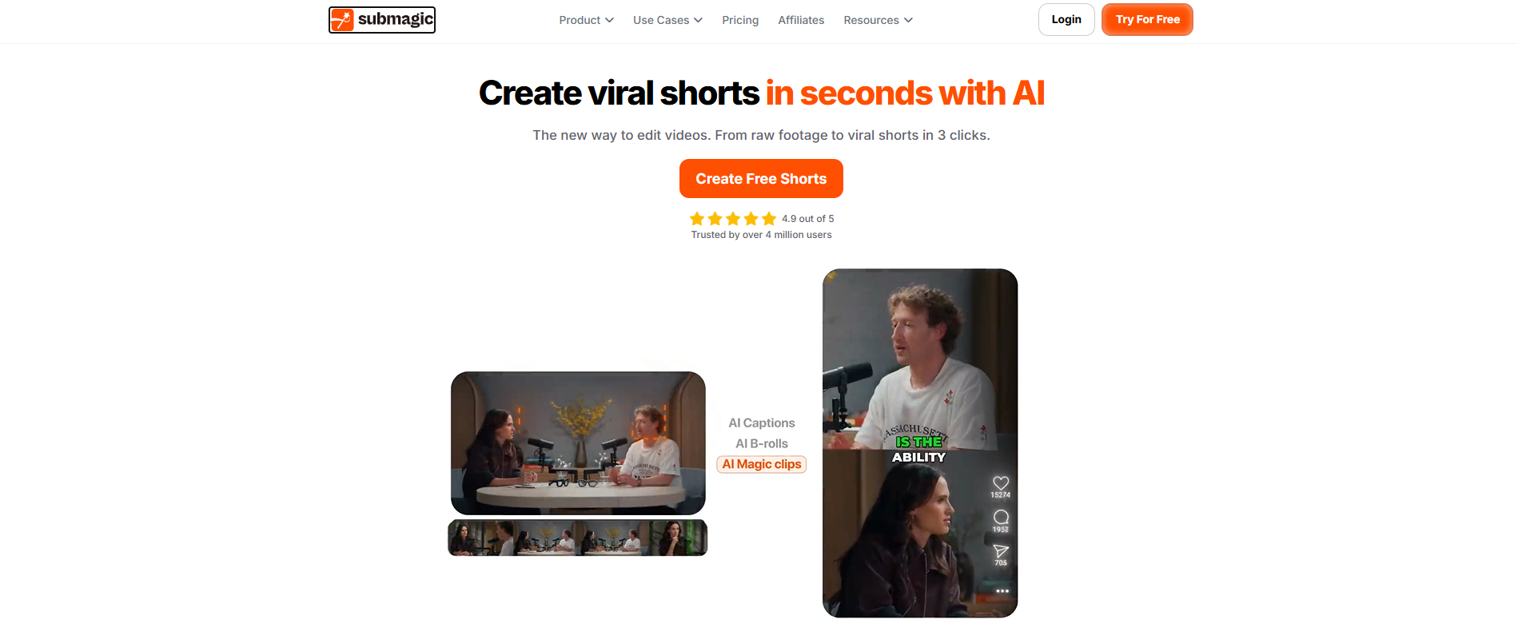1518x635 pixels.
Task: Open the three-dots more icon on video
Action: tap(1002, 591)
